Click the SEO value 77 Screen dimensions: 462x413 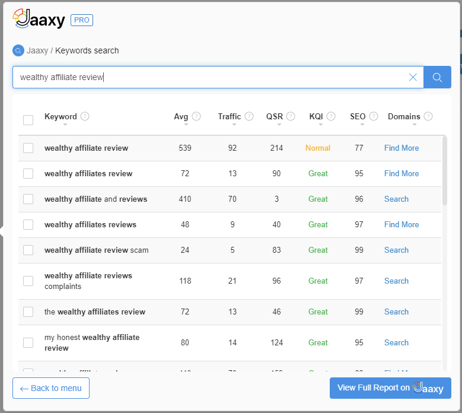coord(359,148)
